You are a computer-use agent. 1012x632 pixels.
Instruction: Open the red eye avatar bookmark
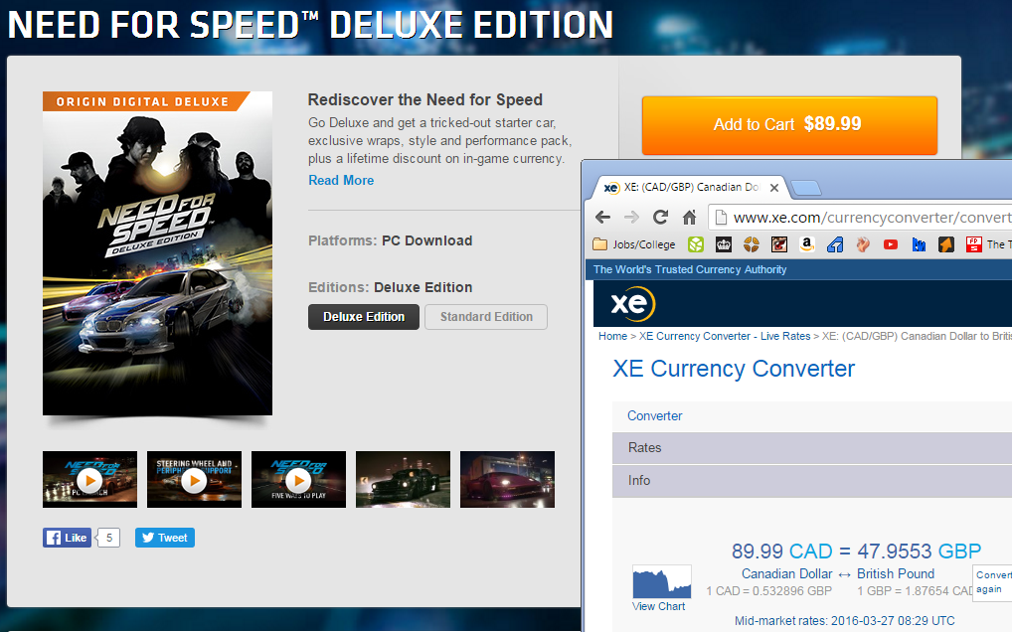pyautogui.click(x=779, y=244)
